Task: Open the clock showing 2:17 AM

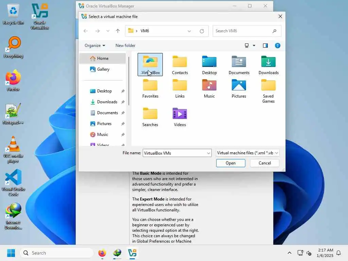Action: [325, 253]
